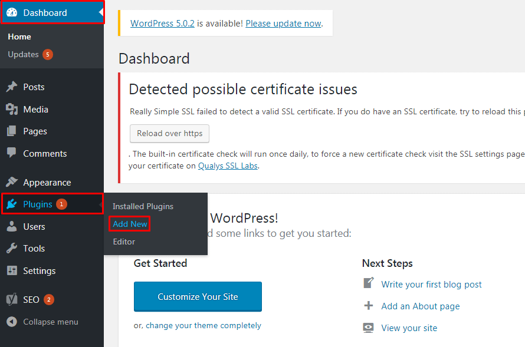Image resolution: width=525 pixels, height=347 pixels.
Task: Click the Plugins plug icon
Action: [12, 204]
